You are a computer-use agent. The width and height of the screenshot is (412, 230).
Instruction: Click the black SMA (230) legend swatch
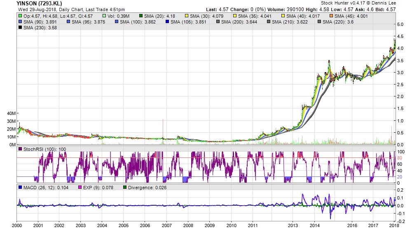pos(20,28)
